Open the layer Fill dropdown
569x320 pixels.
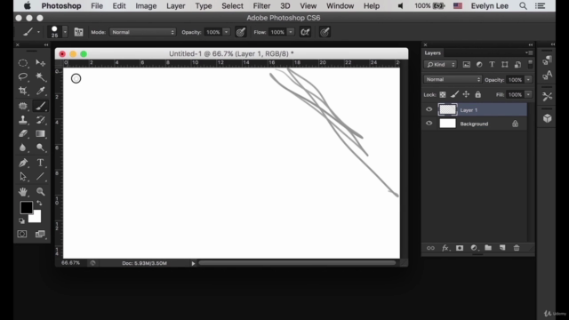click(528, 95)
